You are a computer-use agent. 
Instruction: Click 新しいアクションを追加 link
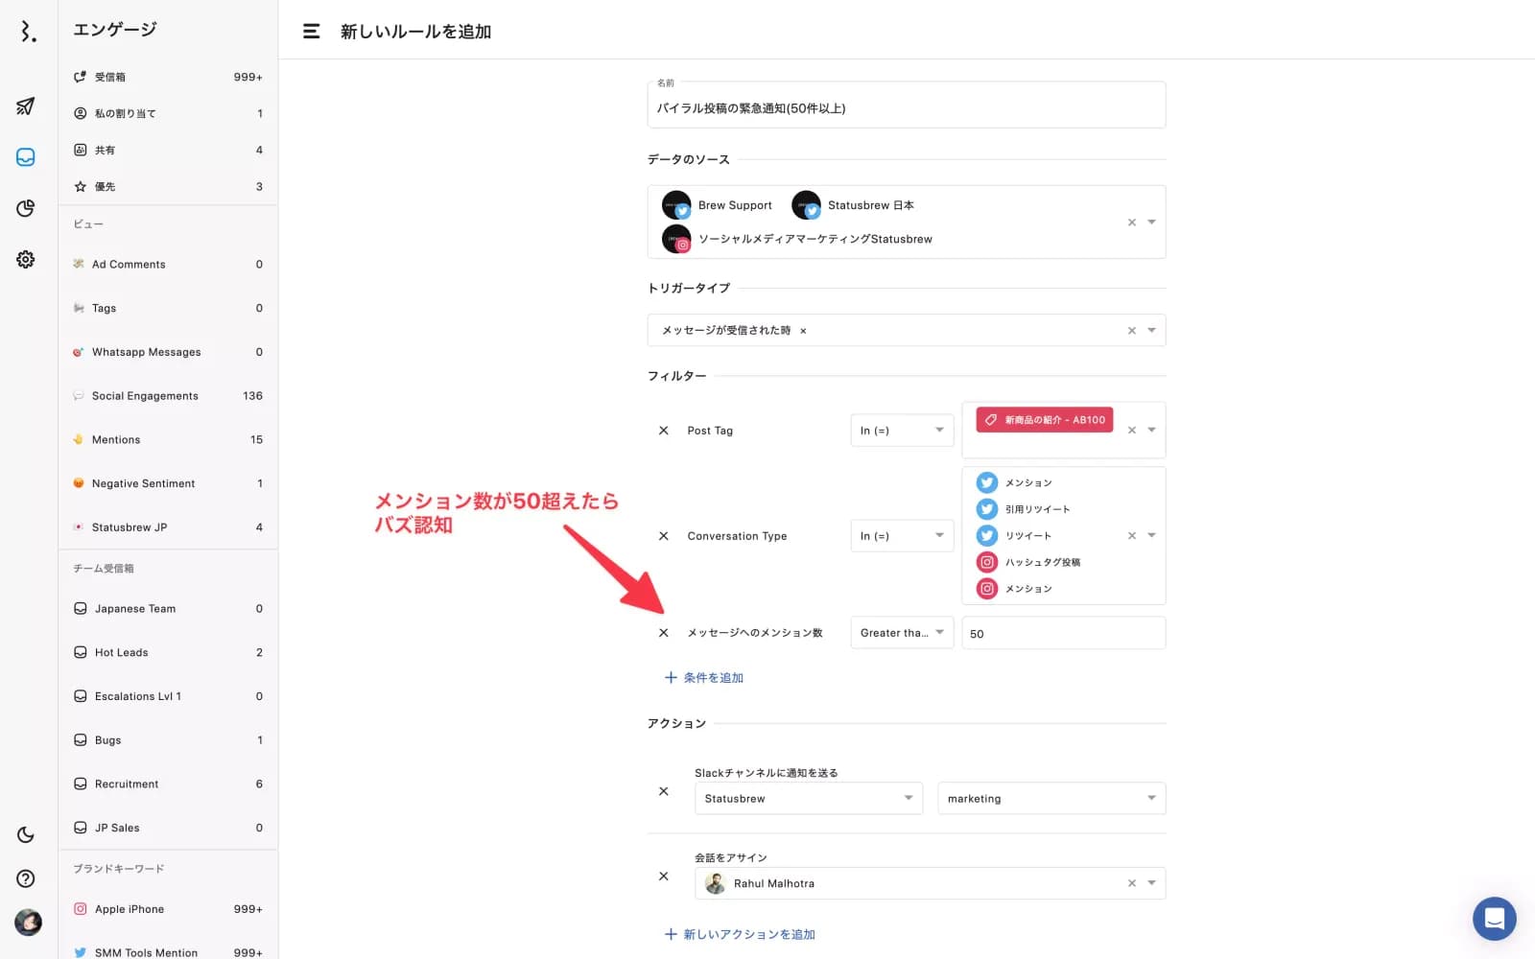tap(740, 934)
